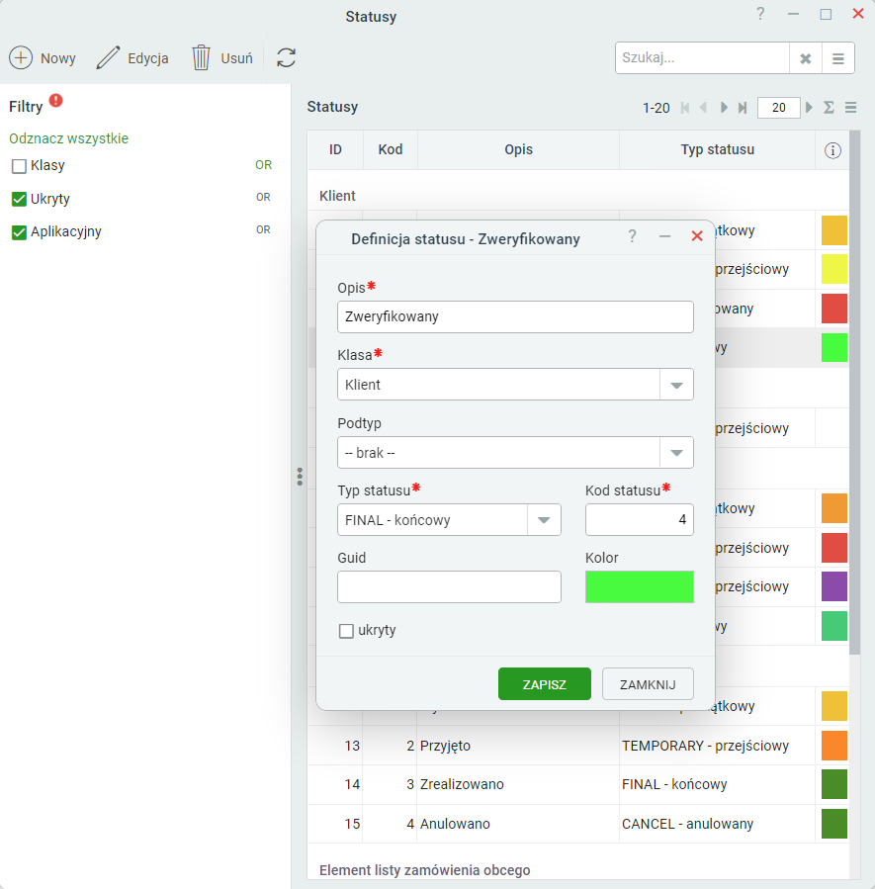Image resolution: width=875 pixels, height=889 pixels.
Task: Open Statusy grid hamburger menu
Action: (x=850, y=107)
